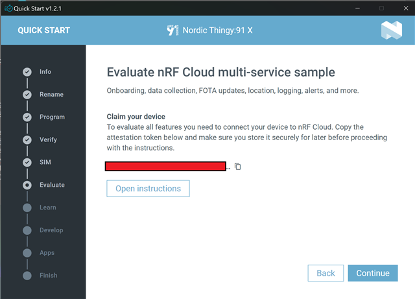Jump to the Apps step label
Screen dimensions: 415x299
[47, 253]
